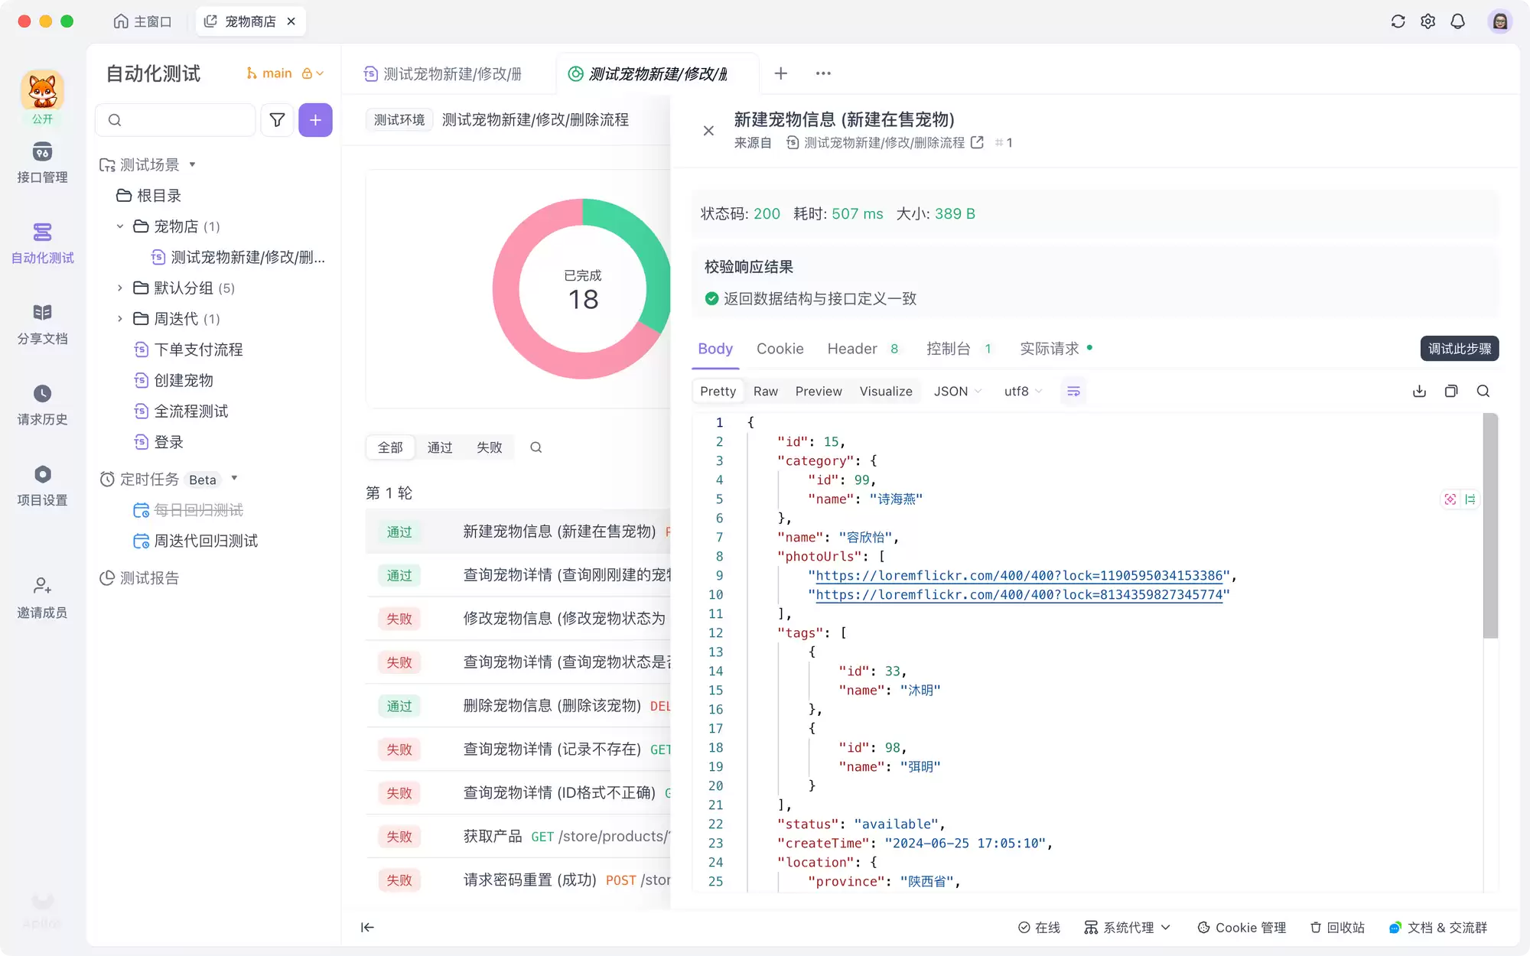Image resolution: width=1530 pixels, height=956 pixels.
Task: Switch to Pretty view
Action: click(718, 391)
